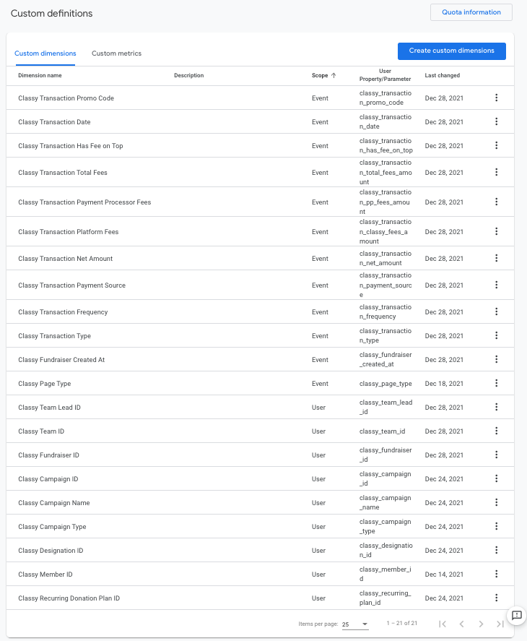Open the Items per page dropdown
527x641 pixels.
coord(355,624)
